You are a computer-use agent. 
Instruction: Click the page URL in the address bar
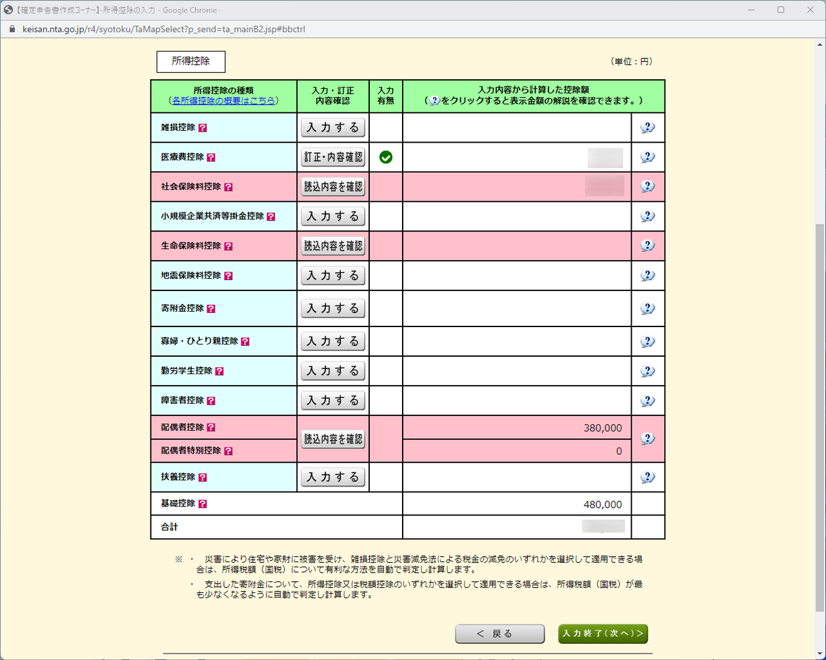coord(164,29)
